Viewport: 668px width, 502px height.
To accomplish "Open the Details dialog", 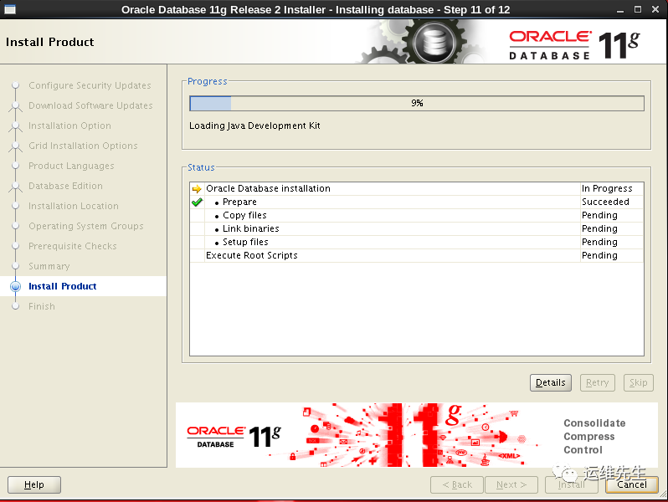I will pyautogui.click(x=551, y=383).
